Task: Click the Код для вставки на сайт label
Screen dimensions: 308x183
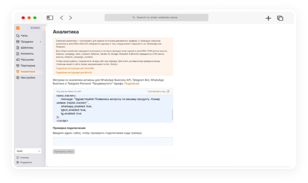Action: tap(69, 91)
